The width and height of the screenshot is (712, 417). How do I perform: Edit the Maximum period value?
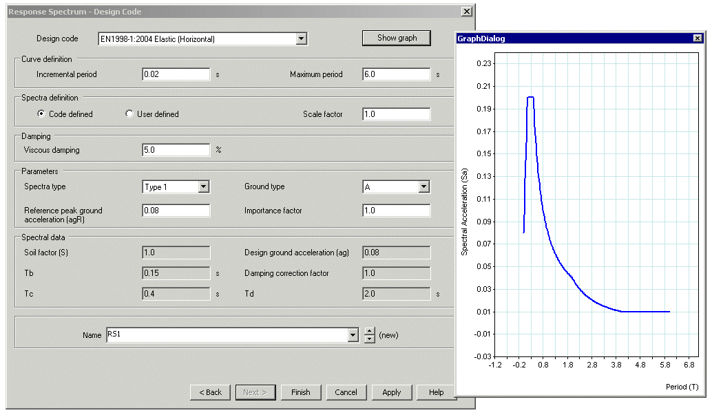point(396,74)
